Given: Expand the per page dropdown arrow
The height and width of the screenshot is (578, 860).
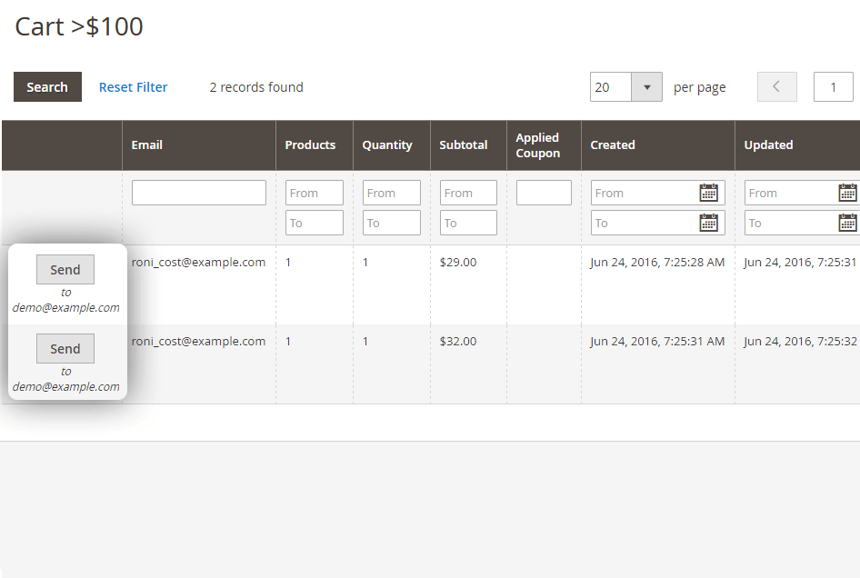Looking at the screenshot, I should [x=646, y=86].
